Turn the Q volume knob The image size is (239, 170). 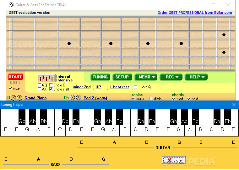click(x=14, y=98)
